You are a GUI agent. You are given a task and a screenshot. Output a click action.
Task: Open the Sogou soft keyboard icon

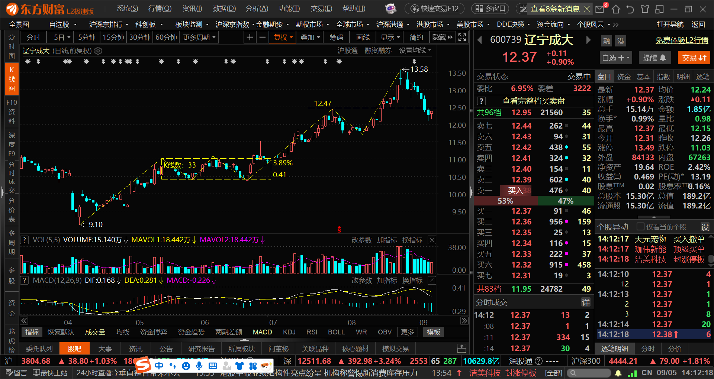[x=213, y=366]
